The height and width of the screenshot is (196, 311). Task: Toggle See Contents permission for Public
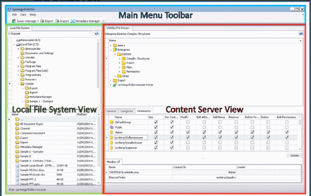pos(172,127)
